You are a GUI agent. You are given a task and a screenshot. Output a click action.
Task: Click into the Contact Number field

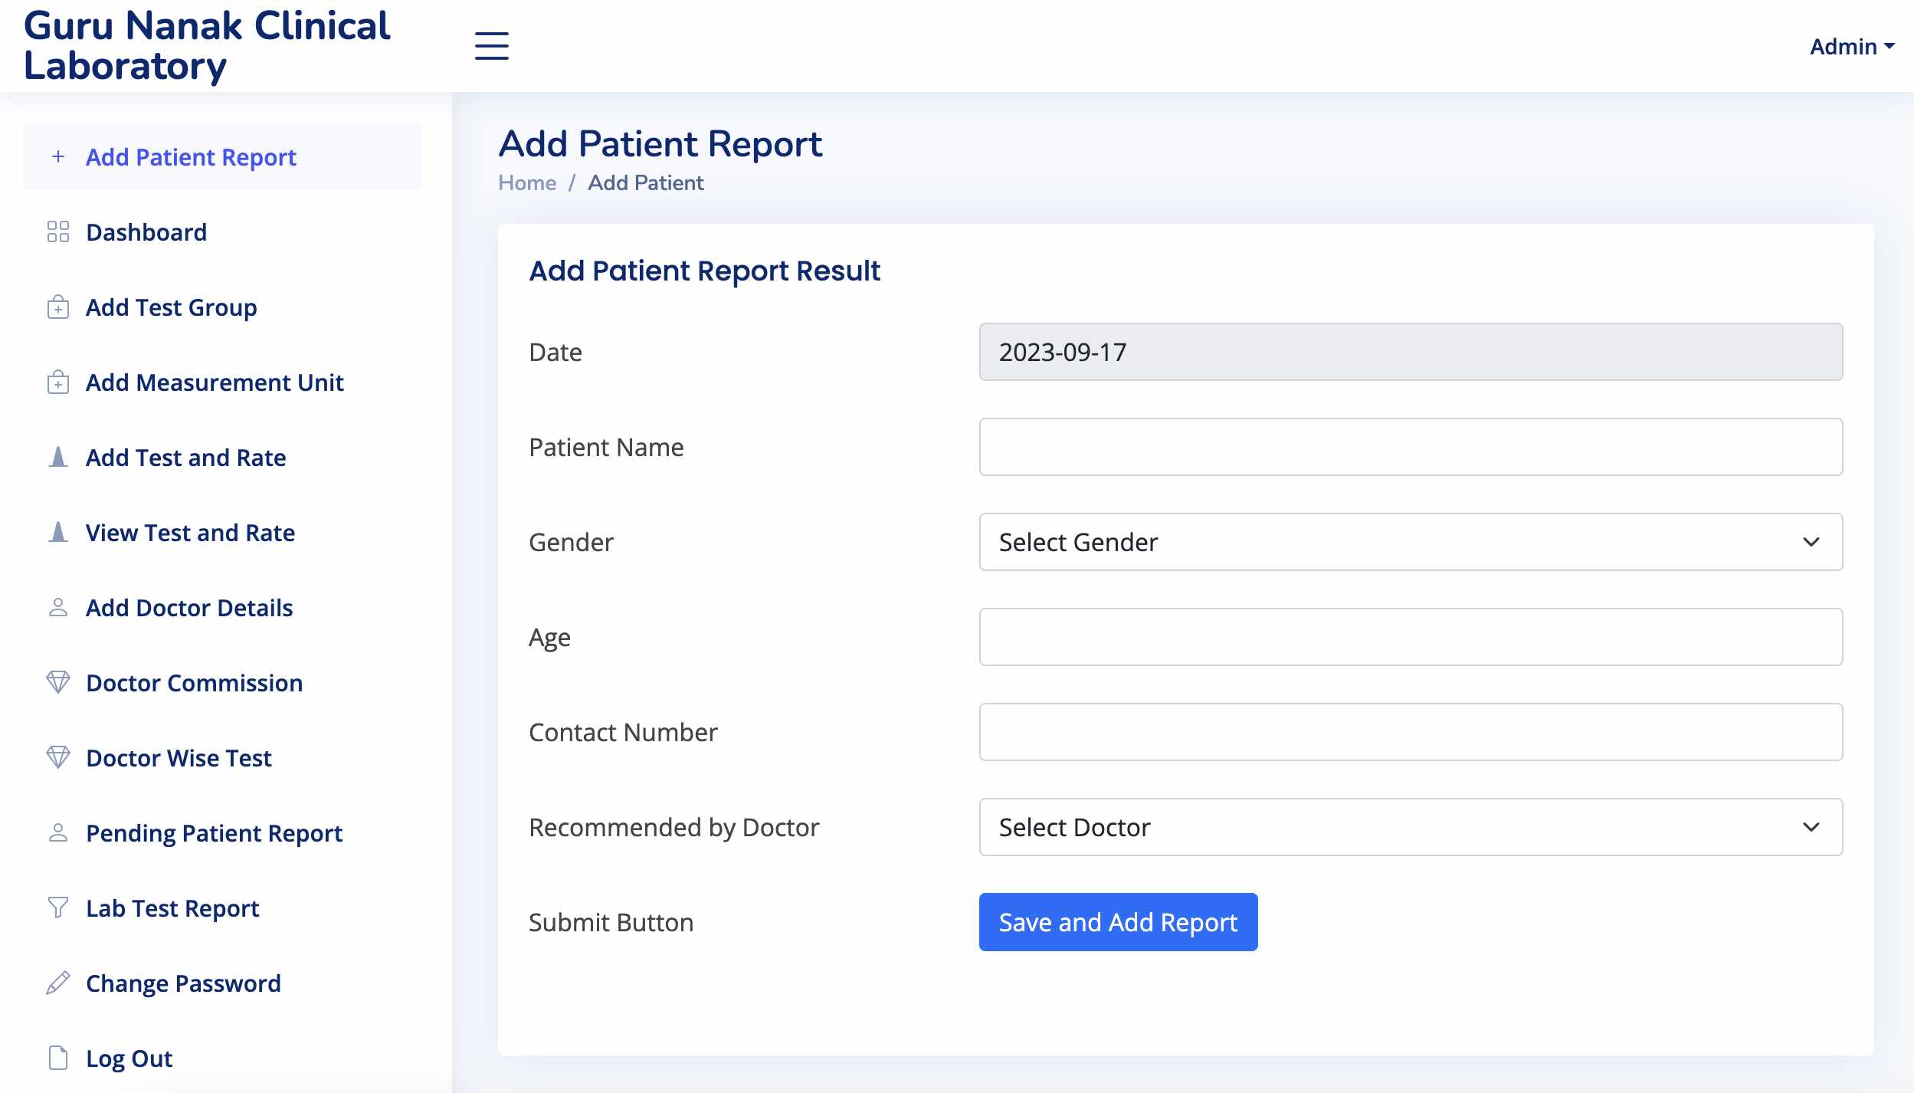pos(1410,732)
